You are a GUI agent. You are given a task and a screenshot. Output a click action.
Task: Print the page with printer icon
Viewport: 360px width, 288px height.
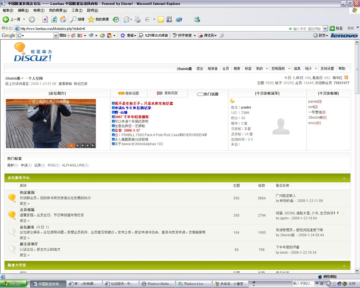pos(138,19)
